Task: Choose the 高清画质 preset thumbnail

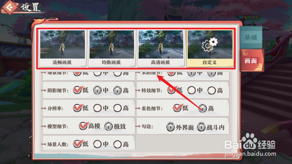Action: click(x=161, y=48)
